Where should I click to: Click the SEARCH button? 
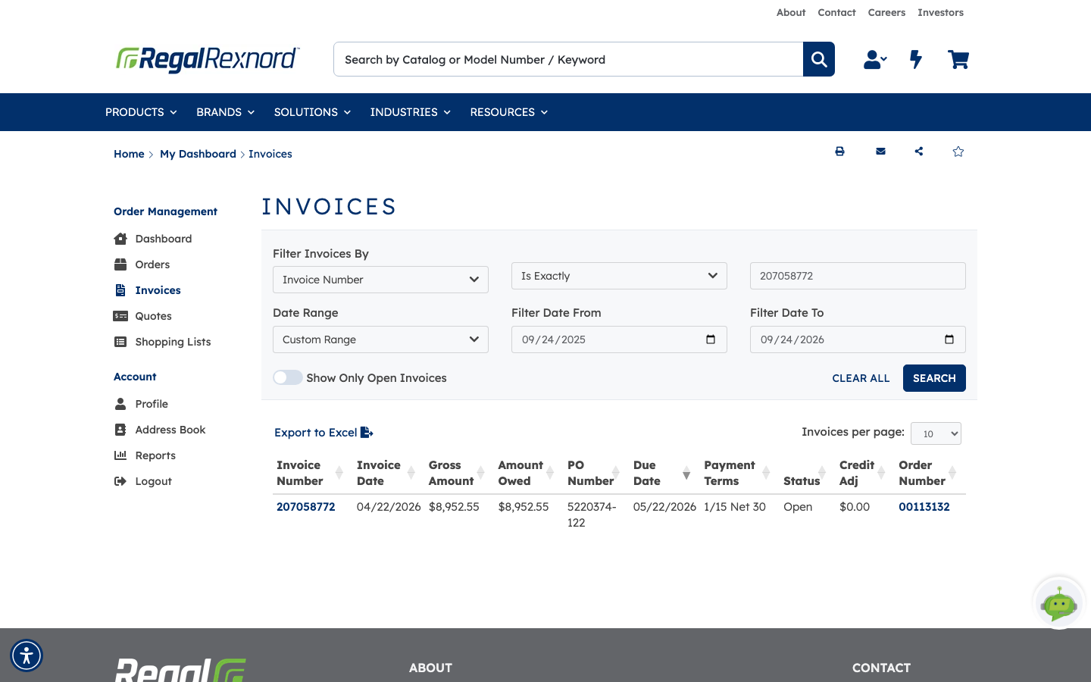coord(934,378)
